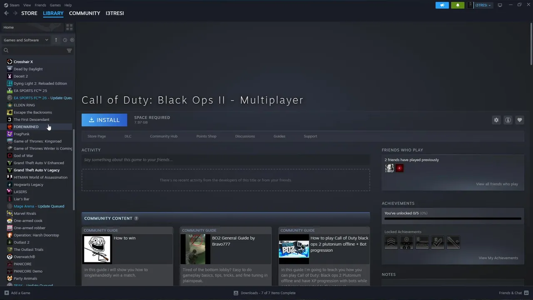Click the second locked achievement icon
The image size is (533, 300).
[x=407, y=242]
